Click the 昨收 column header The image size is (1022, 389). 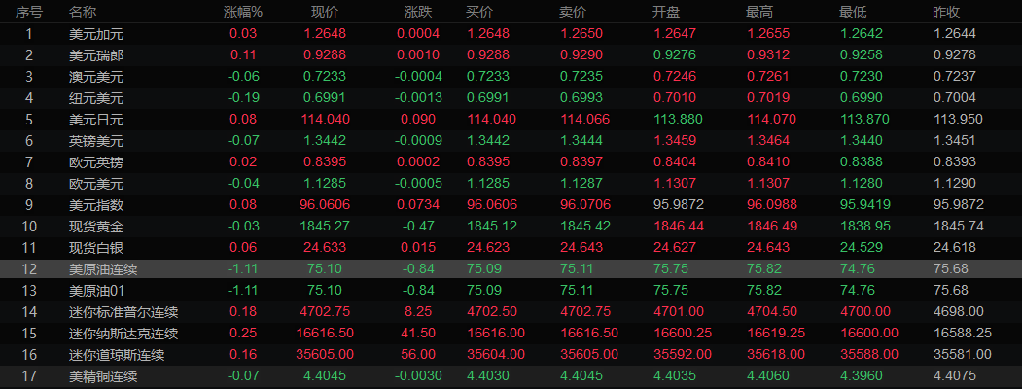(946, 13)
